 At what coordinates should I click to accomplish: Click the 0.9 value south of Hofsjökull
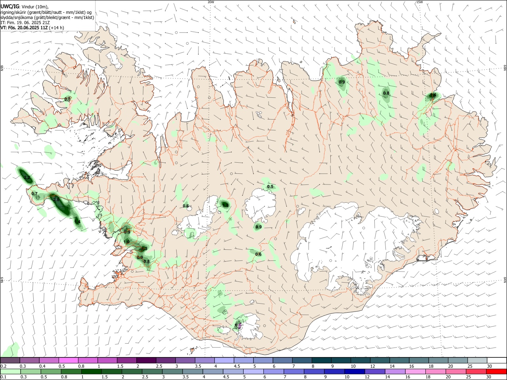259,227
